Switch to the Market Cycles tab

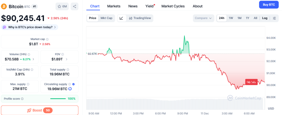(x=173, y=6)
